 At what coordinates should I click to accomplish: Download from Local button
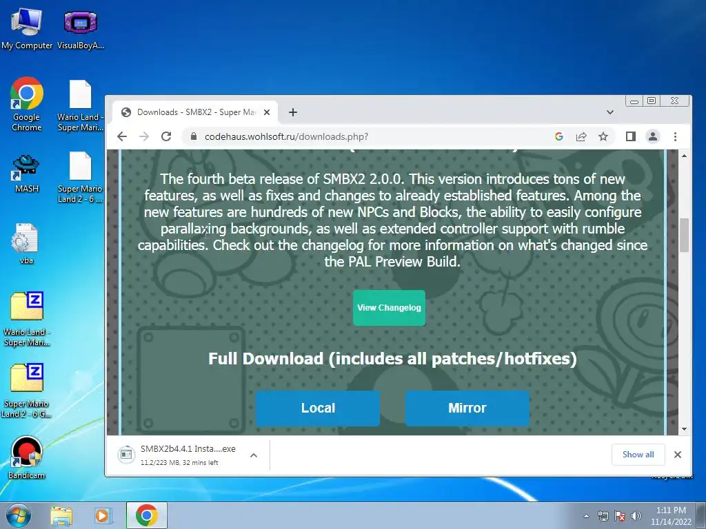coord(318,408)
